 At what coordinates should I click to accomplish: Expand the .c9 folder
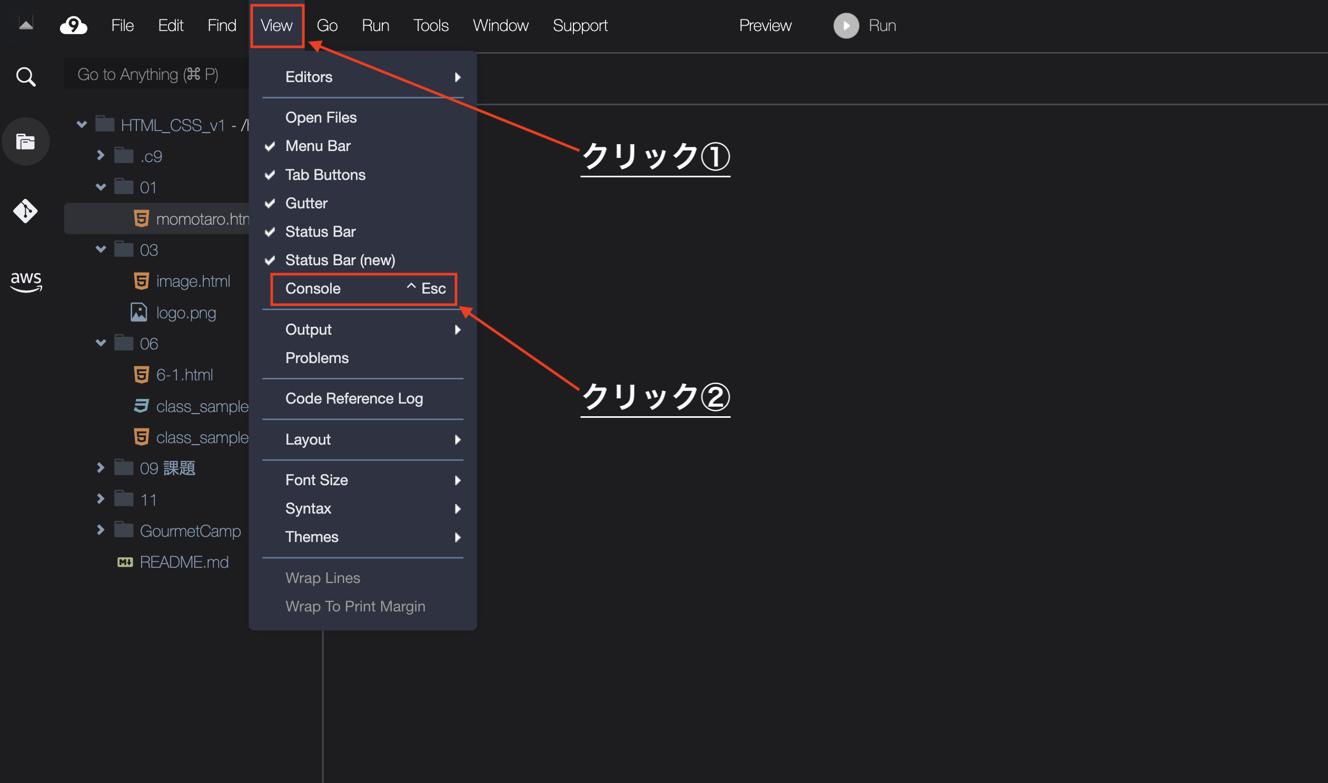100,156
